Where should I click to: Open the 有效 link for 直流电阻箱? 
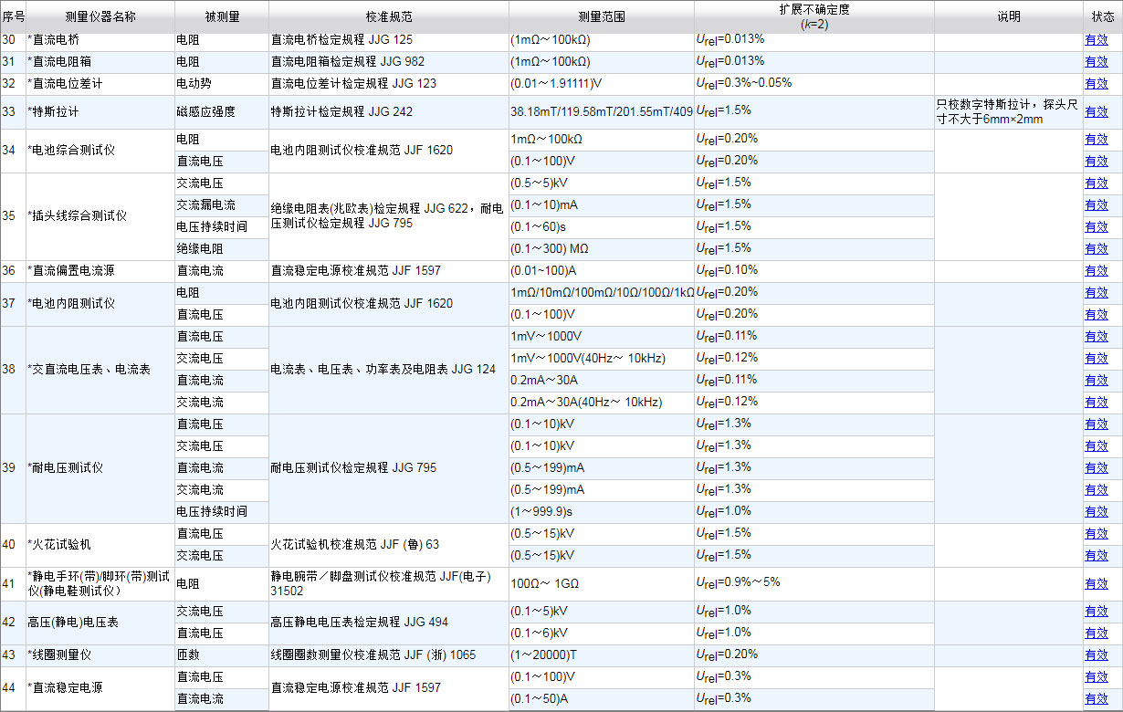pyautogui.click(x=1096, y=62)
